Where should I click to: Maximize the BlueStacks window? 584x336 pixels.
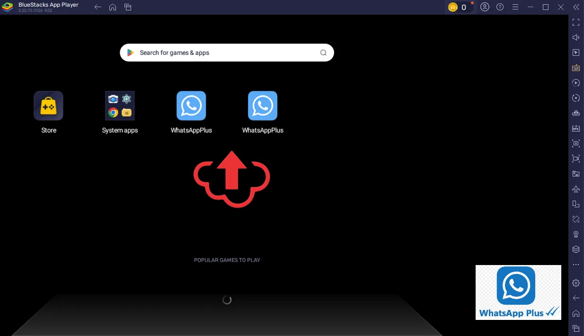pos(546,7)
